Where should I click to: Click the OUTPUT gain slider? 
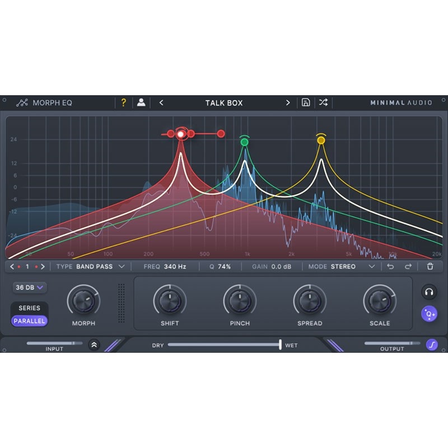pyautogui.click(x=393, y=343)
